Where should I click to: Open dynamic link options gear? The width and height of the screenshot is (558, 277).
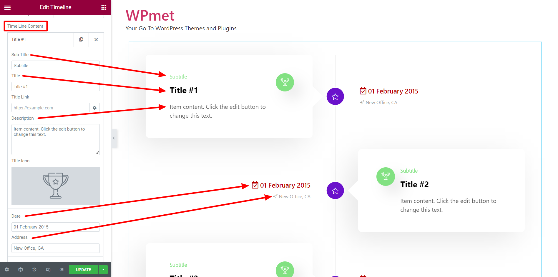(x=94, y=108)
